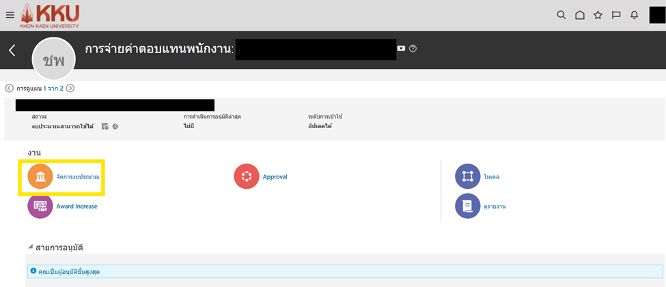Click the purple Award Increase icon

tap(40, 206)
